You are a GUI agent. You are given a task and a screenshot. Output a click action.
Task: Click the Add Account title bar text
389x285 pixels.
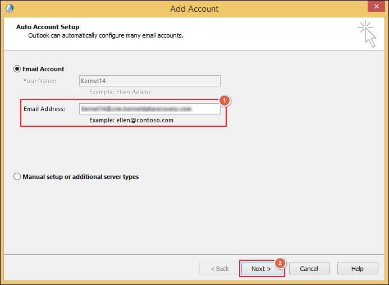[x=194, y=8]
